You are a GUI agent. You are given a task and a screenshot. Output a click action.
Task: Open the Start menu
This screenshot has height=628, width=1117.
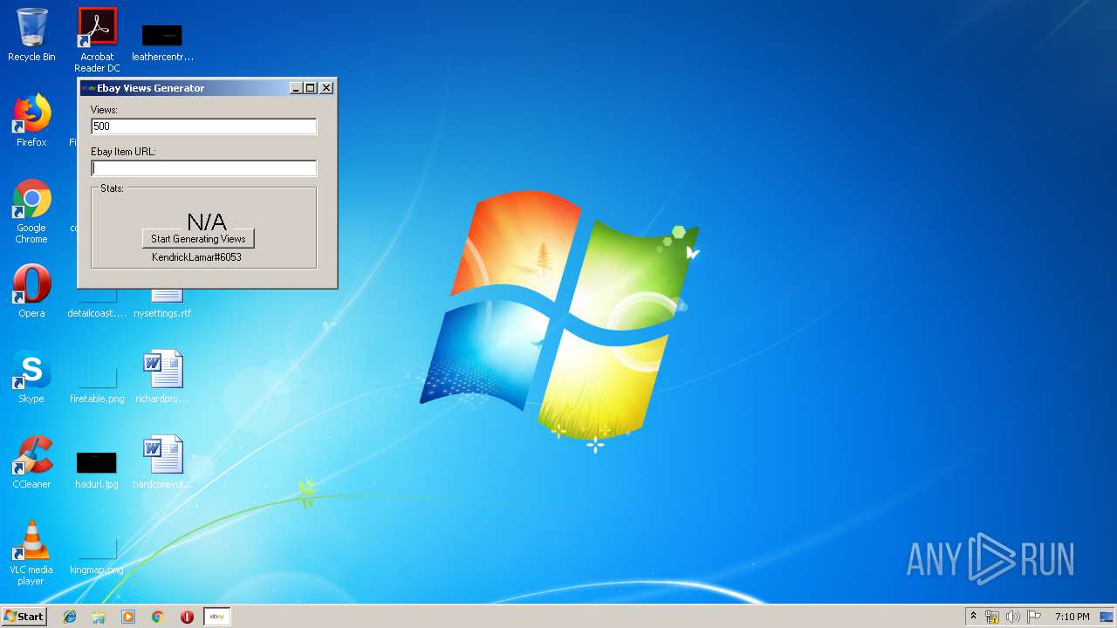point(24,617)
